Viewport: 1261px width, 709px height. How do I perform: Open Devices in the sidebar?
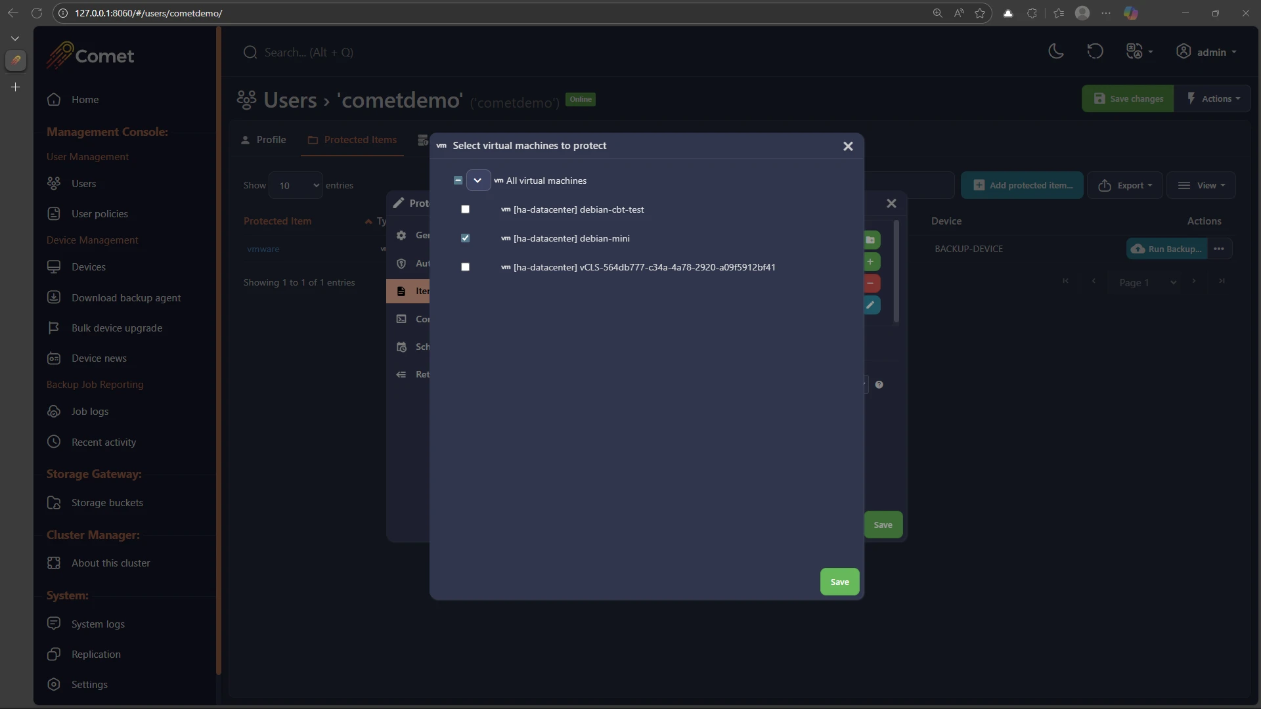tap(88, 267)
